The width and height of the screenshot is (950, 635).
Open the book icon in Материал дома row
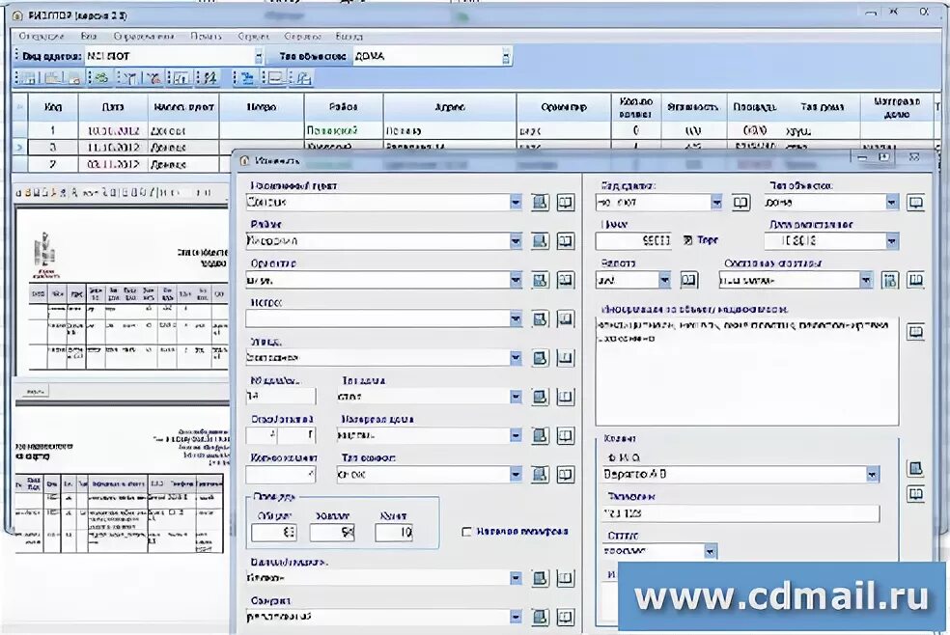click(566, 435)
